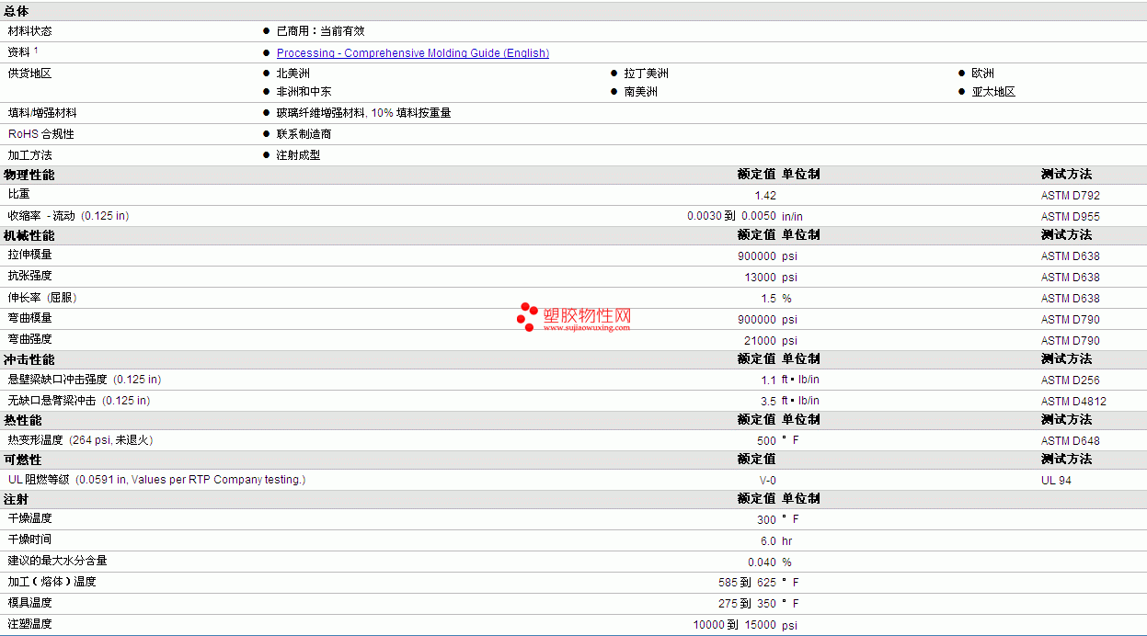Click the 抗张强度 value 13000

(761, 278)
